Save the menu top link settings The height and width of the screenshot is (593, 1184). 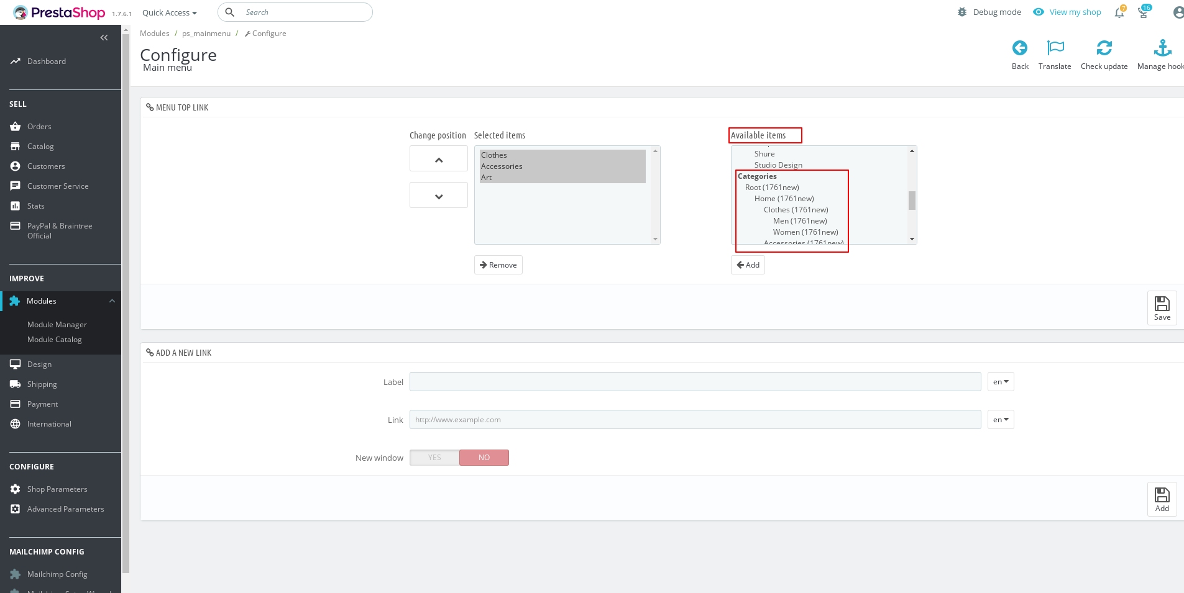coord(1162,307)
